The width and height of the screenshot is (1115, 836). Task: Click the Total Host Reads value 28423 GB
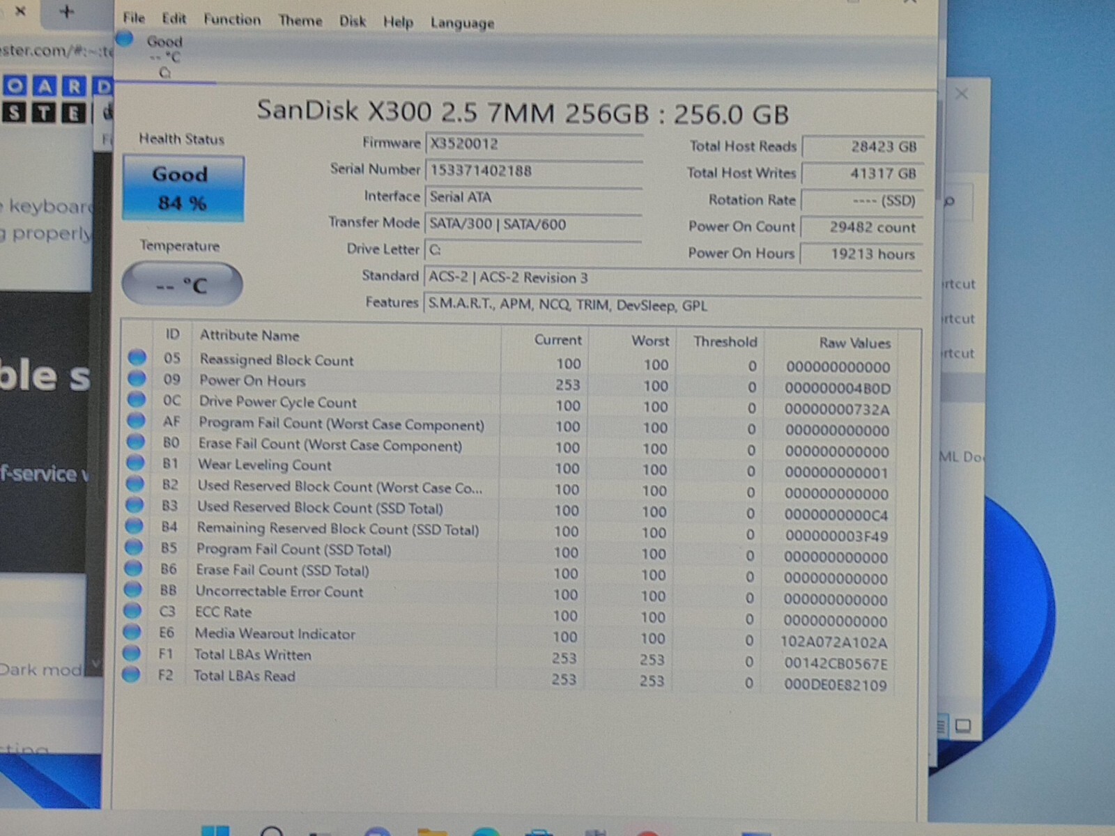click(x=863, y=147)
